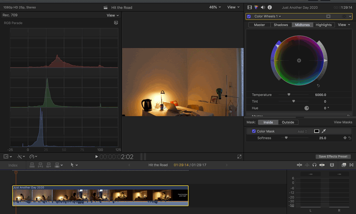Viewport: 356px width, 214px height.
Task: Add a keyframe for Softness
Action: [345, 138]
